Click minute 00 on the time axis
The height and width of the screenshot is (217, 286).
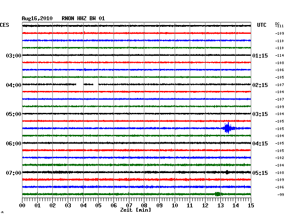tap(22, 205)
